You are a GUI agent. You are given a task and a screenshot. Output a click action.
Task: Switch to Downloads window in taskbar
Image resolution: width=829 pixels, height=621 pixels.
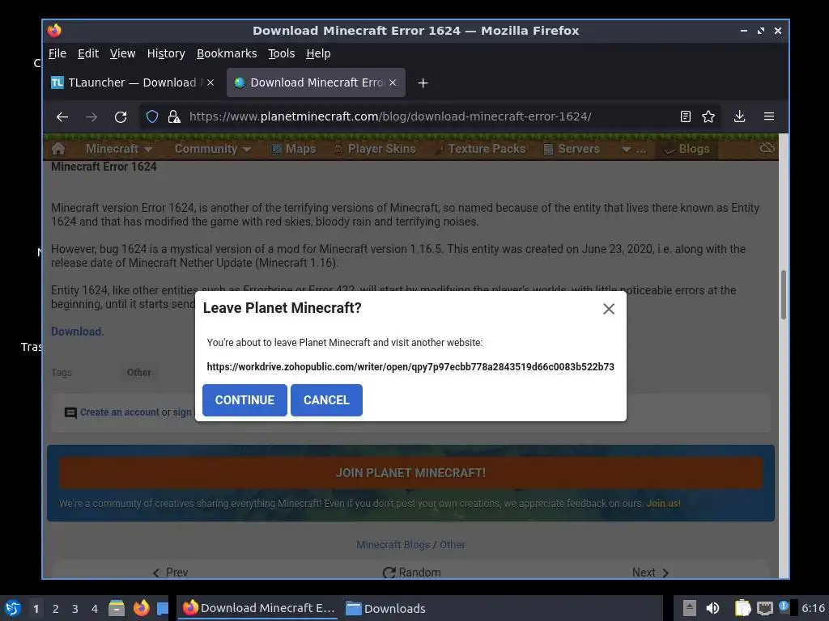[385, 608]
